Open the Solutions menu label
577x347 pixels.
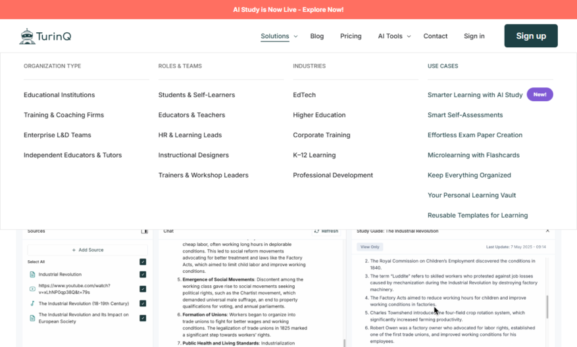click(275, 36)
